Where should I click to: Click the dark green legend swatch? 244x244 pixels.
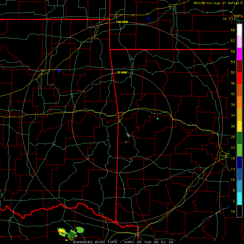tap(239, 138)
